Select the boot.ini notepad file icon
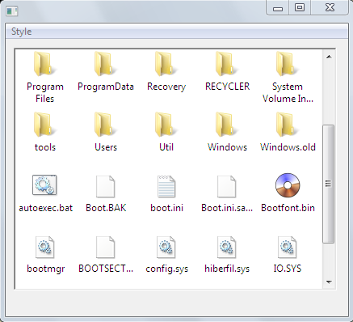The height and width of the screenshot is (322, 353). coord(166,186)
